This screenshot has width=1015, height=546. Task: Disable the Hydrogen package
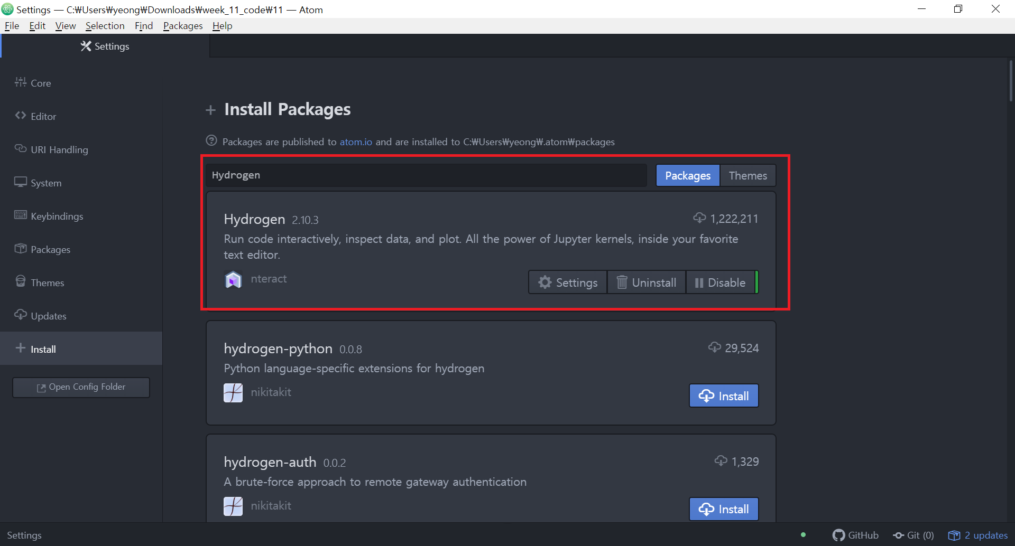(x=720, y=283)
